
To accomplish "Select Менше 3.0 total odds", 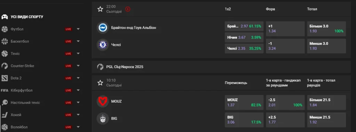I will coord(326,46).
